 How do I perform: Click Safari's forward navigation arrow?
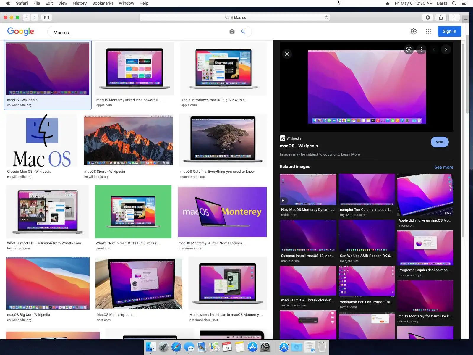point(35,17)
